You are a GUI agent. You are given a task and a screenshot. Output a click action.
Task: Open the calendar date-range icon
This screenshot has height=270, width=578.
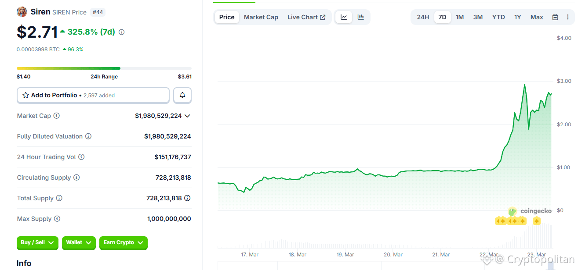[555, 17]
